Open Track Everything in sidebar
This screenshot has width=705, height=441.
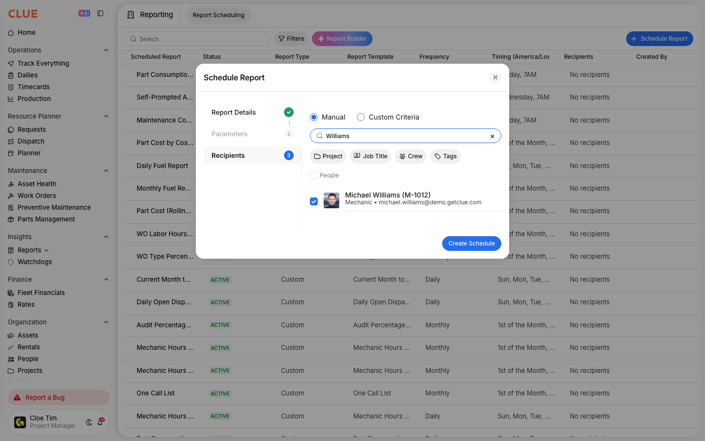pos(43,63)
